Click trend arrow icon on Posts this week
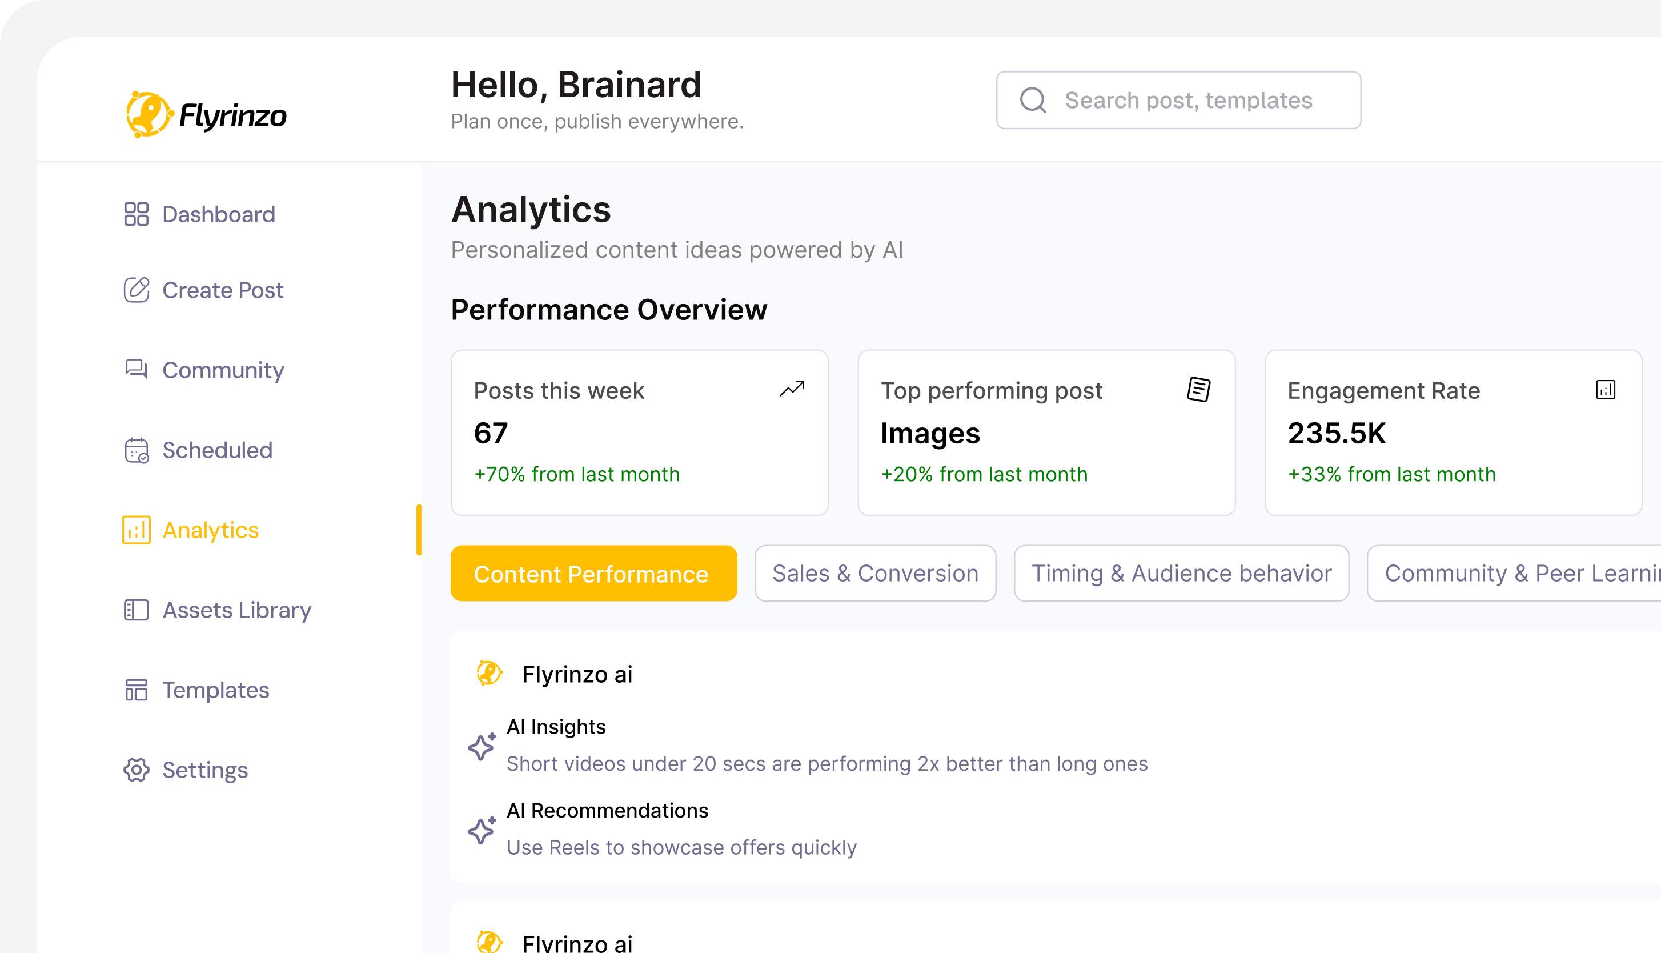1661x953 pixels. [792, 389]
